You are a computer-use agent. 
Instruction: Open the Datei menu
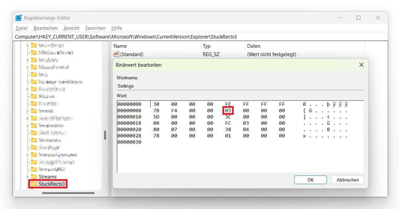point(21,28)
